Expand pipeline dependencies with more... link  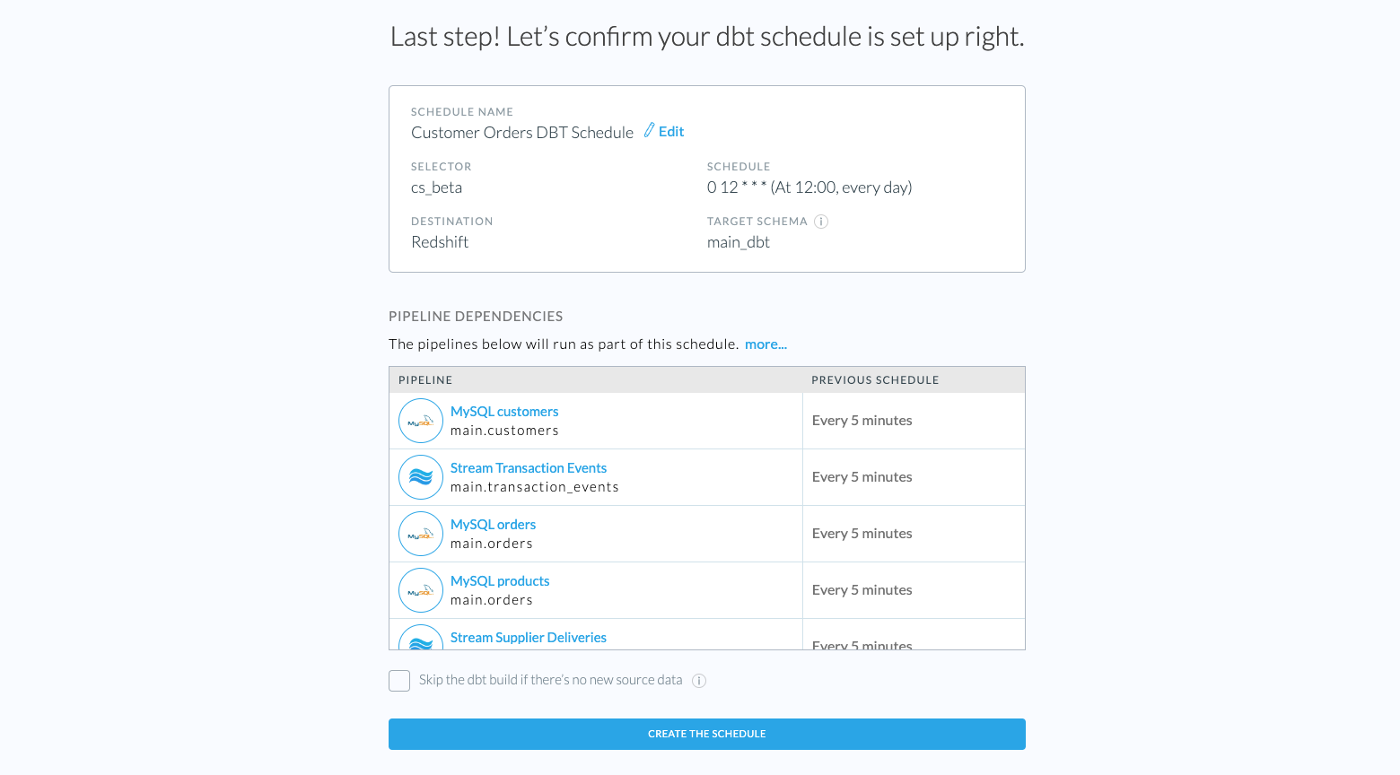click(x=766, y=344)
